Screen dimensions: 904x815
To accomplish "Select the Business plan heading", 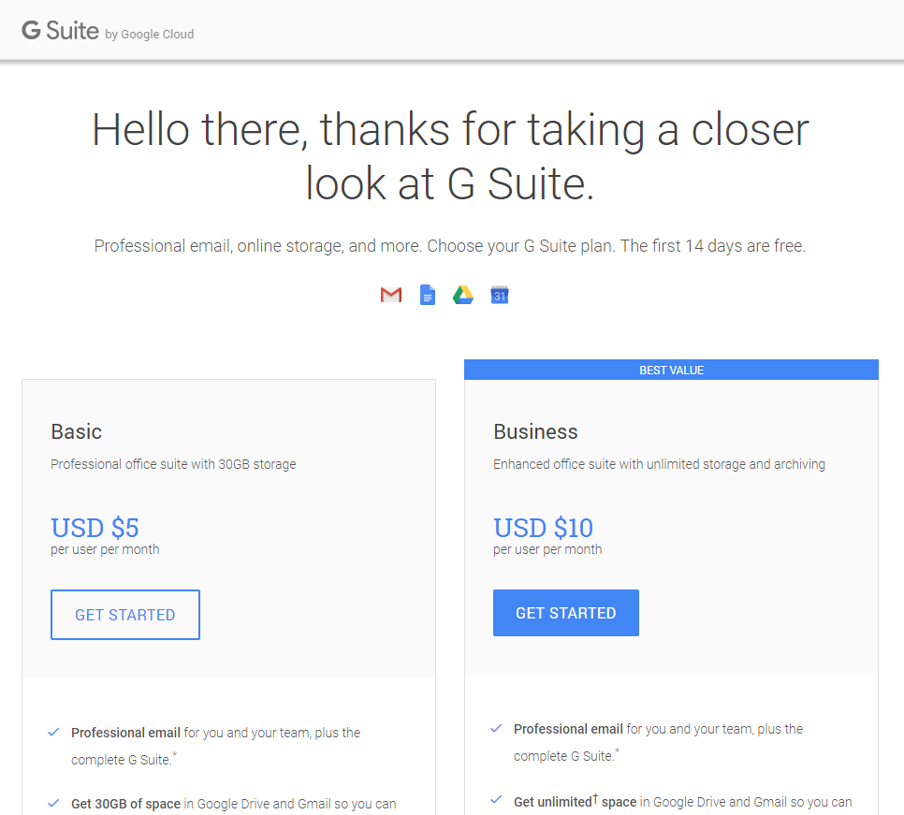I will point(535,431).
